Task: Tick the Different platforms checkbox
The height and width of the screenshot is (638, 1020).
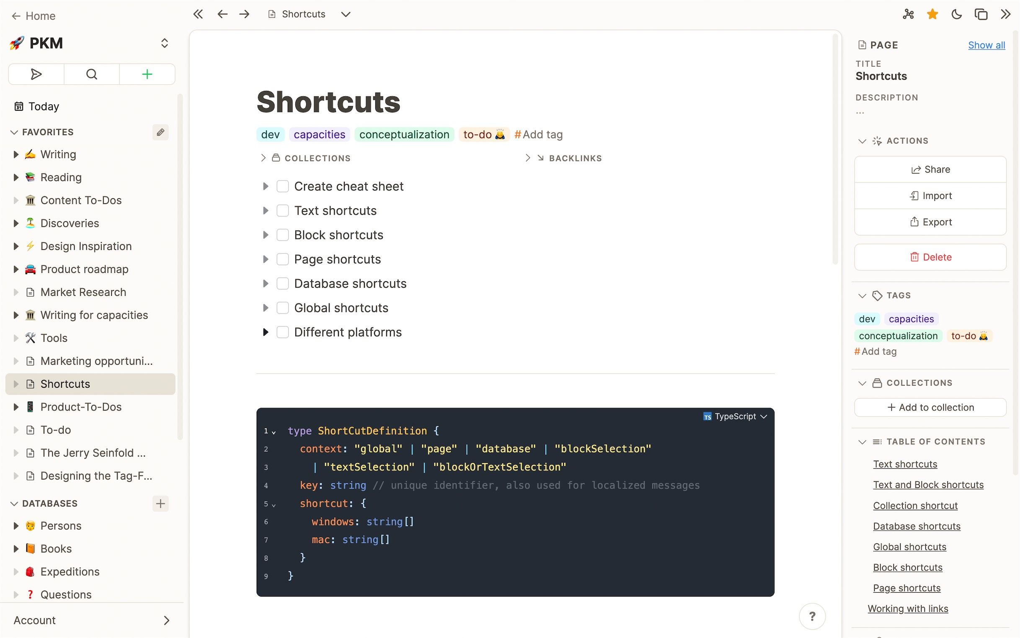Action: tap(282, 332)
